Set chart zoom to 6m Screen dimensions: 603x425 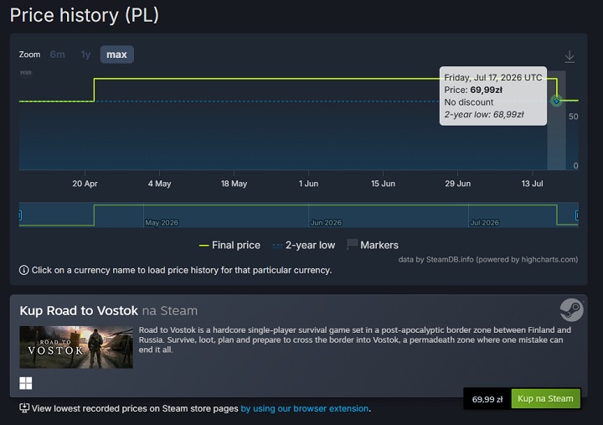pyautogui.click(x=57, y=54)
